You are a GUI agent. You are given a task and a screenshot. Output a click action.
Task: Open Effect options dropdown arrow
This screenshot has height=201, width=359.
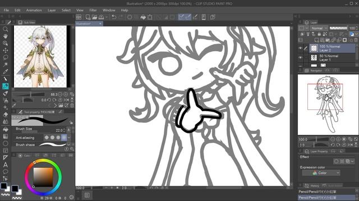(352, 161)
